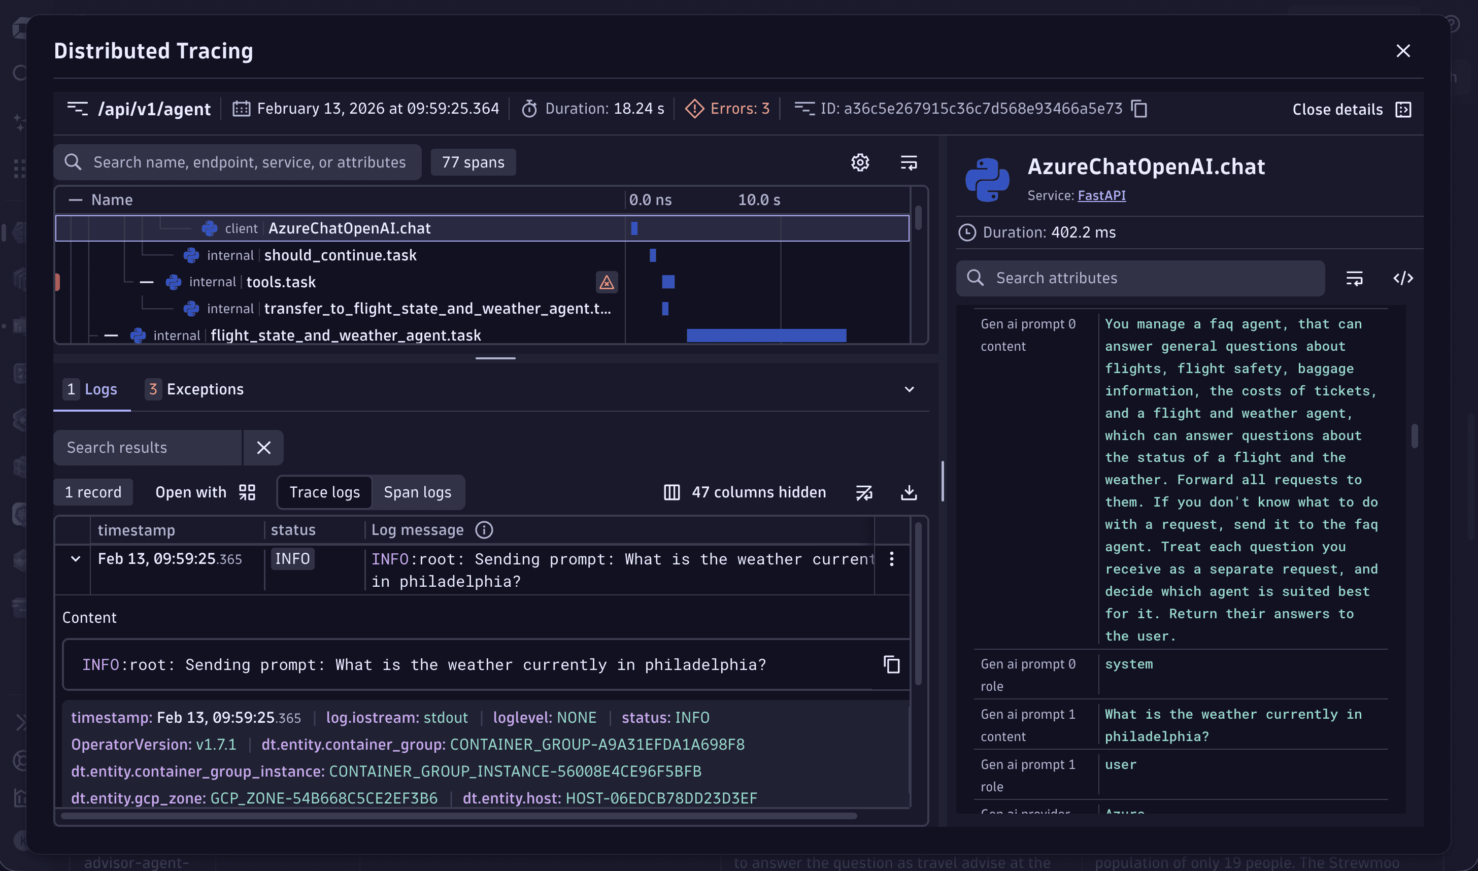
Task: Open the FastAPI service link
Action: pyautogui.click(x=1101, y=196)
